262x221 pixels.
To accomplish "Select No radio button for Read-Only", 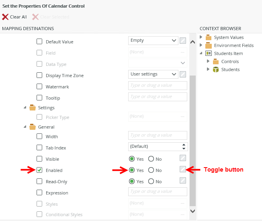I will 151,181.
